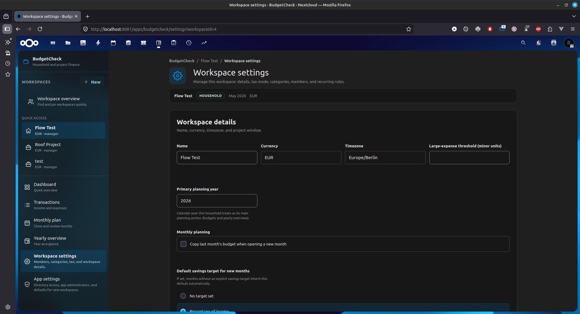Image resolution: width=580 pixels, height=314 pixels.
Task: Open the clipboard check app icon in top bar
Action: click(x=174, y=43)
